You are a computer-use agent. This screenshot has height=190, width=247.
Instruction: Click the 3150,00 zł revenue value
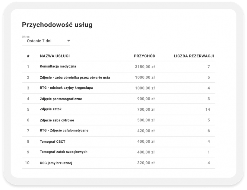pos(145,67)
